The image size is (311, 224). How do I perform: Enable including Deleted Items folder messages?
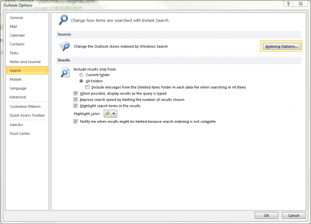pos(88,87)
